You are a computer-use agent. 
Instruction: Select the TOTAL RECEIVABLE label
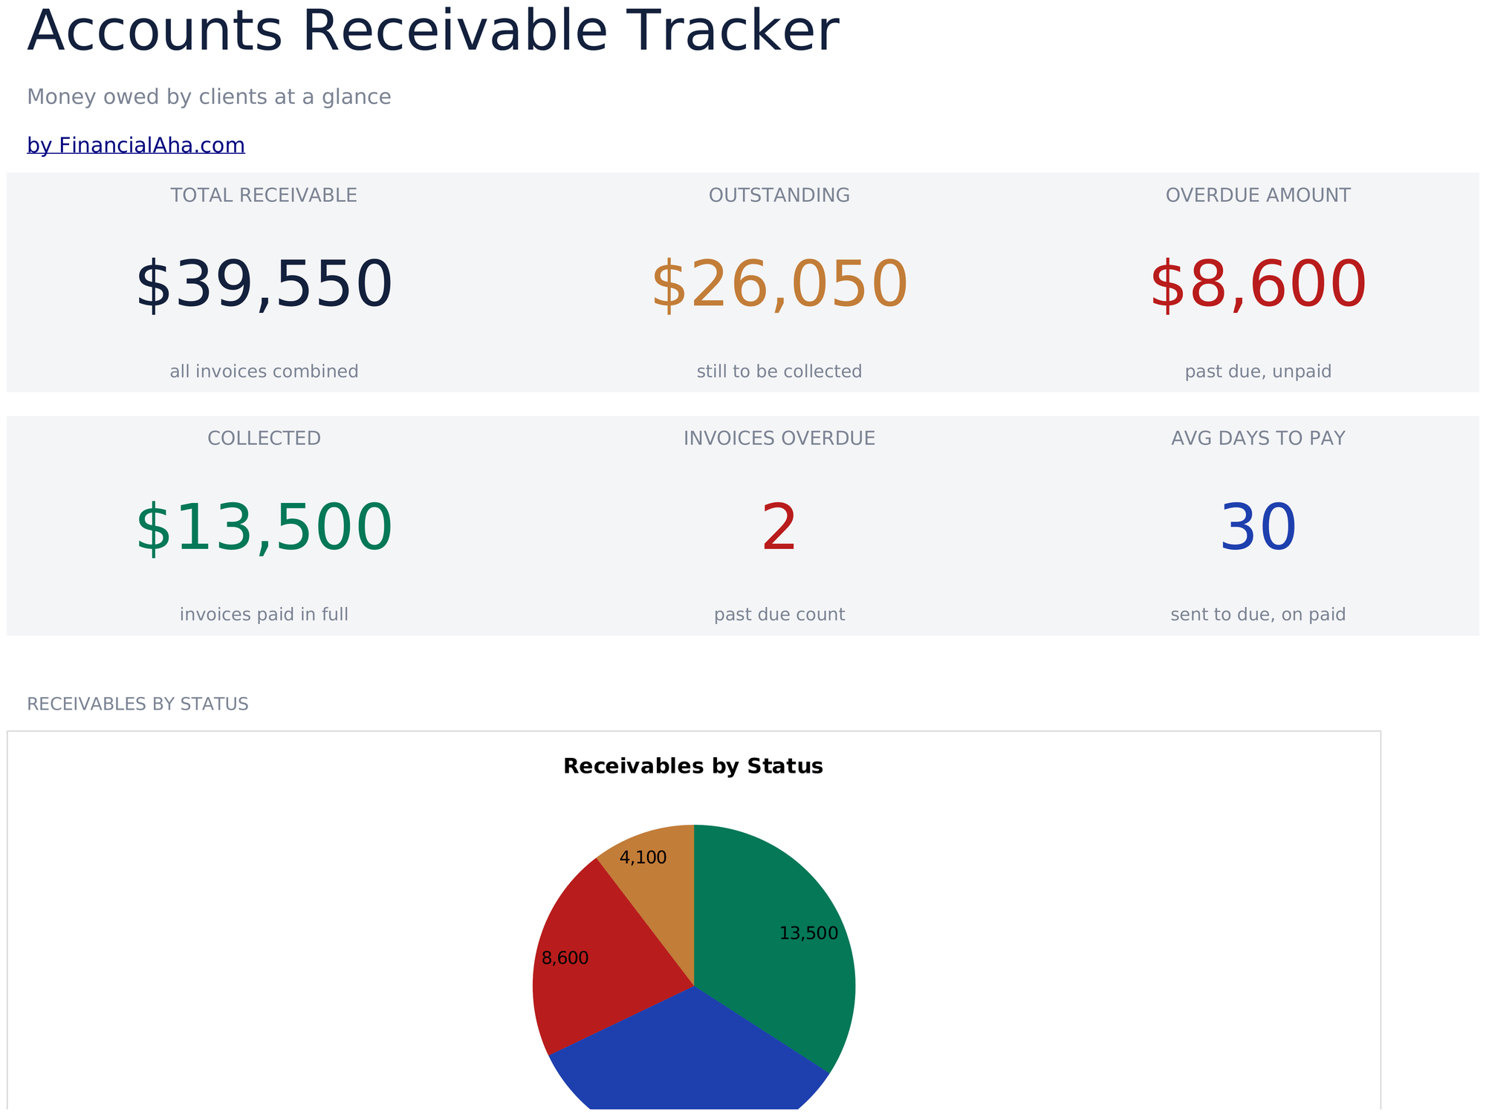coord(264,195)
